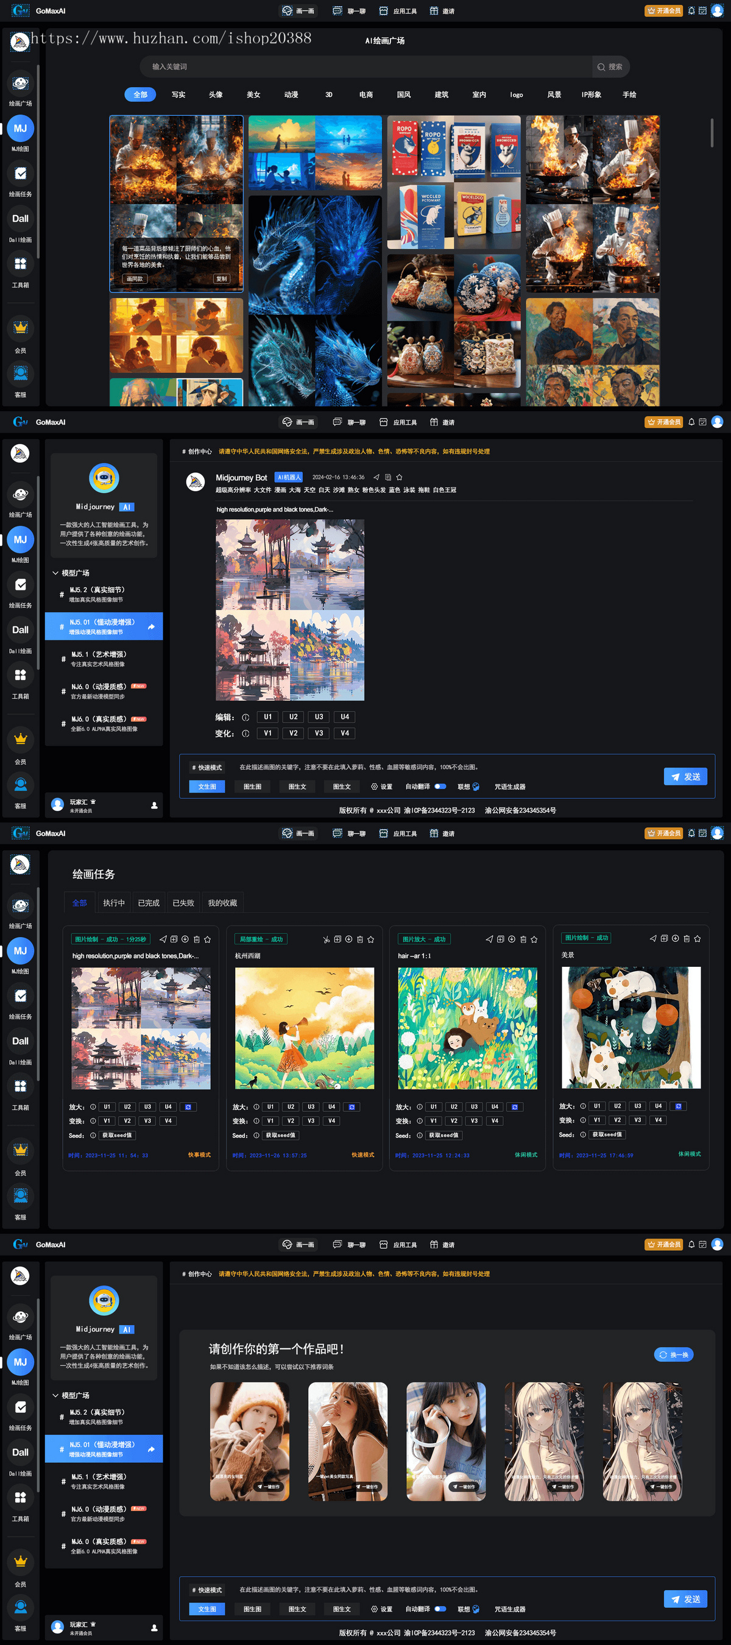Collapse 模型广场 list beside Midjourney Bot chat

[55, 573]
